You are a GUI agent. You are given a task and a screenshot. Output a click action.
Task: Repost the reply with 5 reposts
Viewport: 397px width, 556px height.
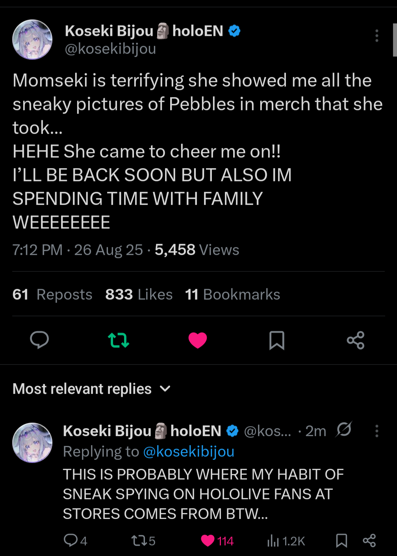point(139,540)
